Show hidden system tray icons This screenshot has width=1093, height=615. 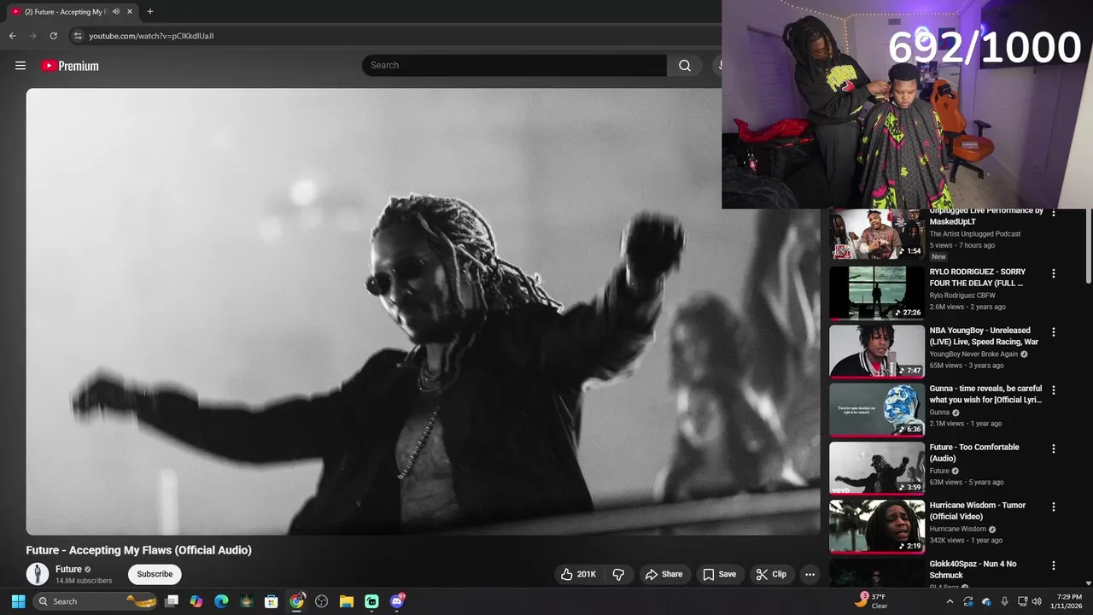(x=950, y=601)
